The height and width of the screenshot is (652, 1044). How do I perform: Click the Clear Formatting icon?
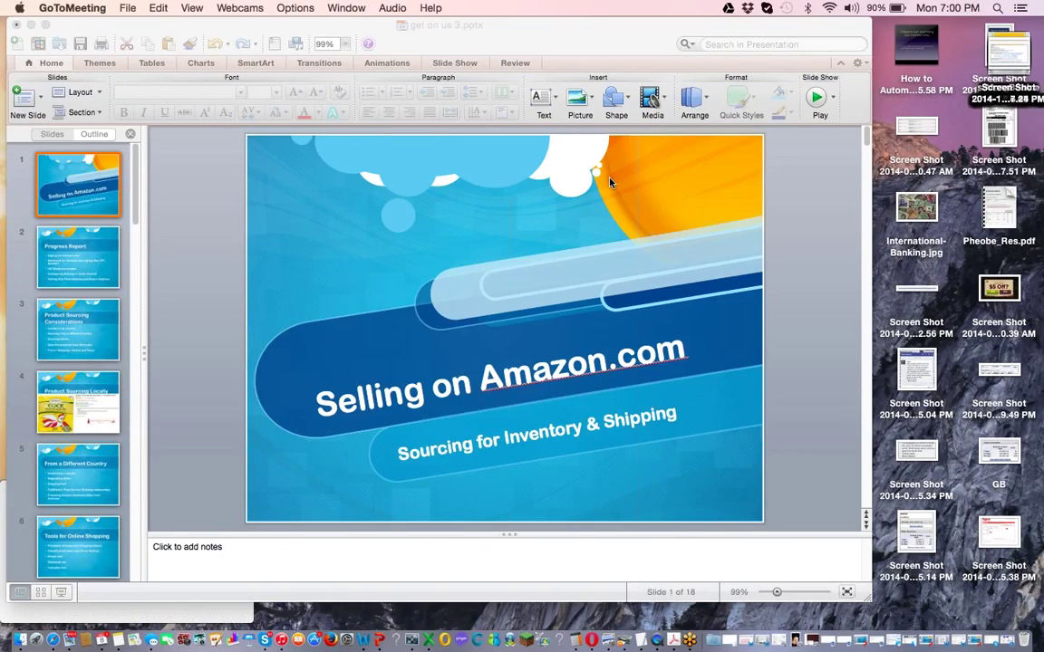(339, 91)
